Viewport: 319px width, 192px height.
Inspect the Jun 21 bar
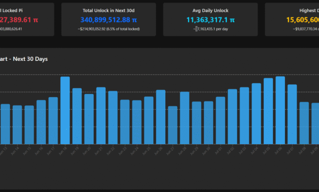[x=101, y=116]
